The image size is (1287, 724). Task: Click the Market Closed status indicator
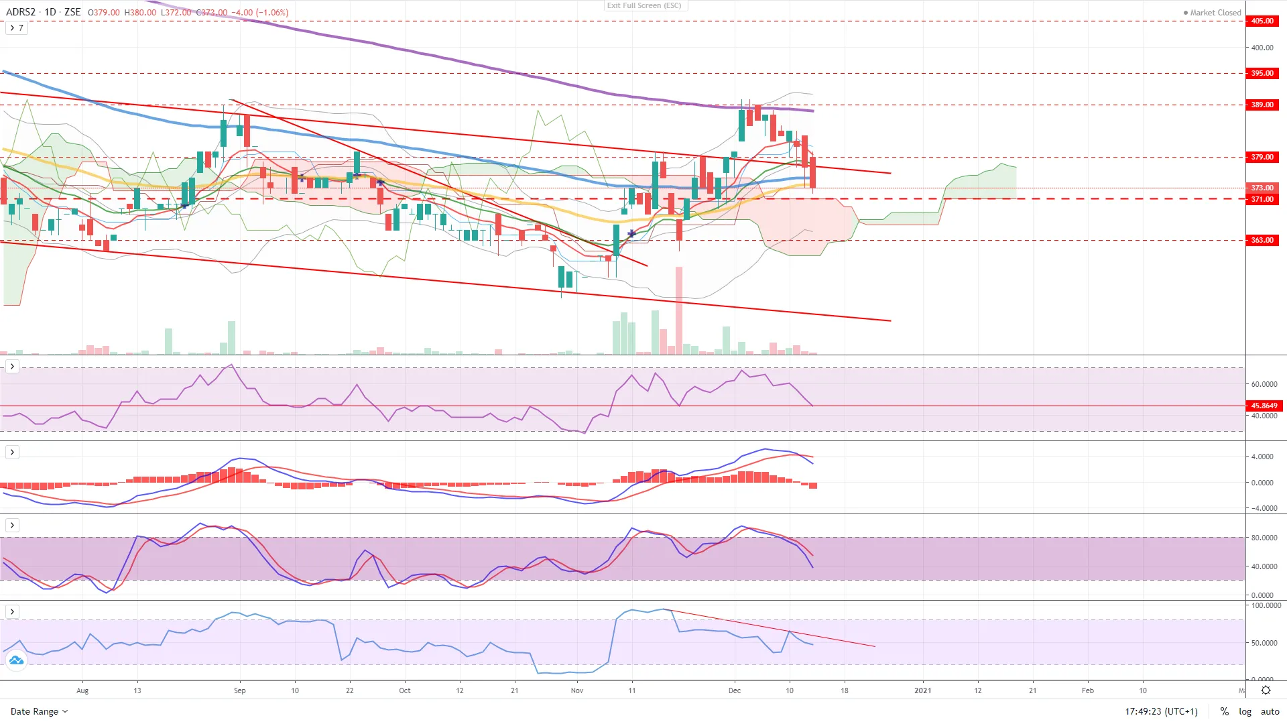pyautogui.click(x=1212, y=13)
